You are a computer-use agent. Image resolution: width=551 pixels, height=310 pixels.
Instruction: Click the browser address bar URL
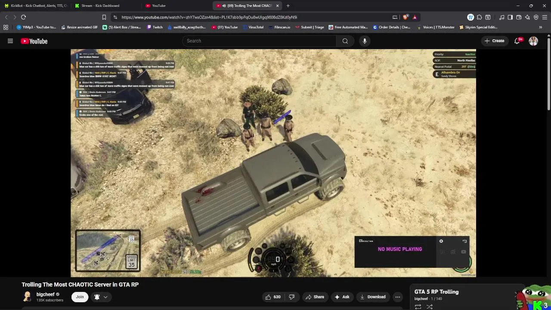click(x=209, y=17)
